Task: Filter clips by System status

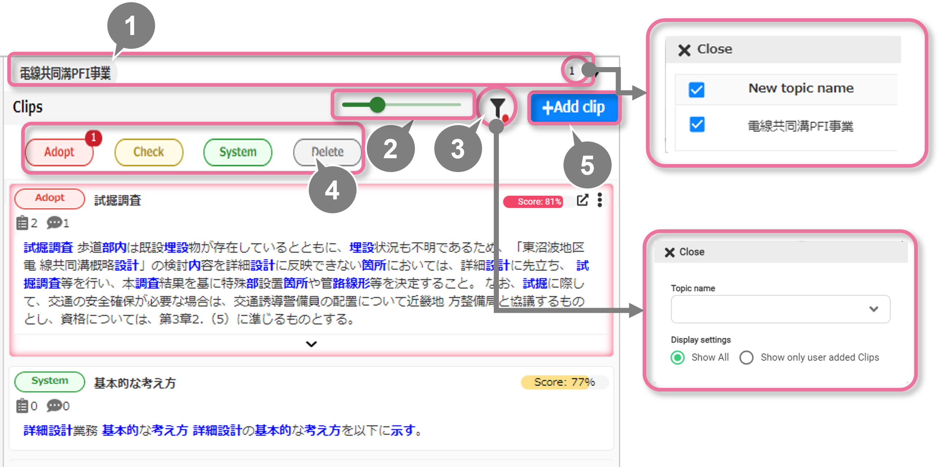Action: click(238, 152)
